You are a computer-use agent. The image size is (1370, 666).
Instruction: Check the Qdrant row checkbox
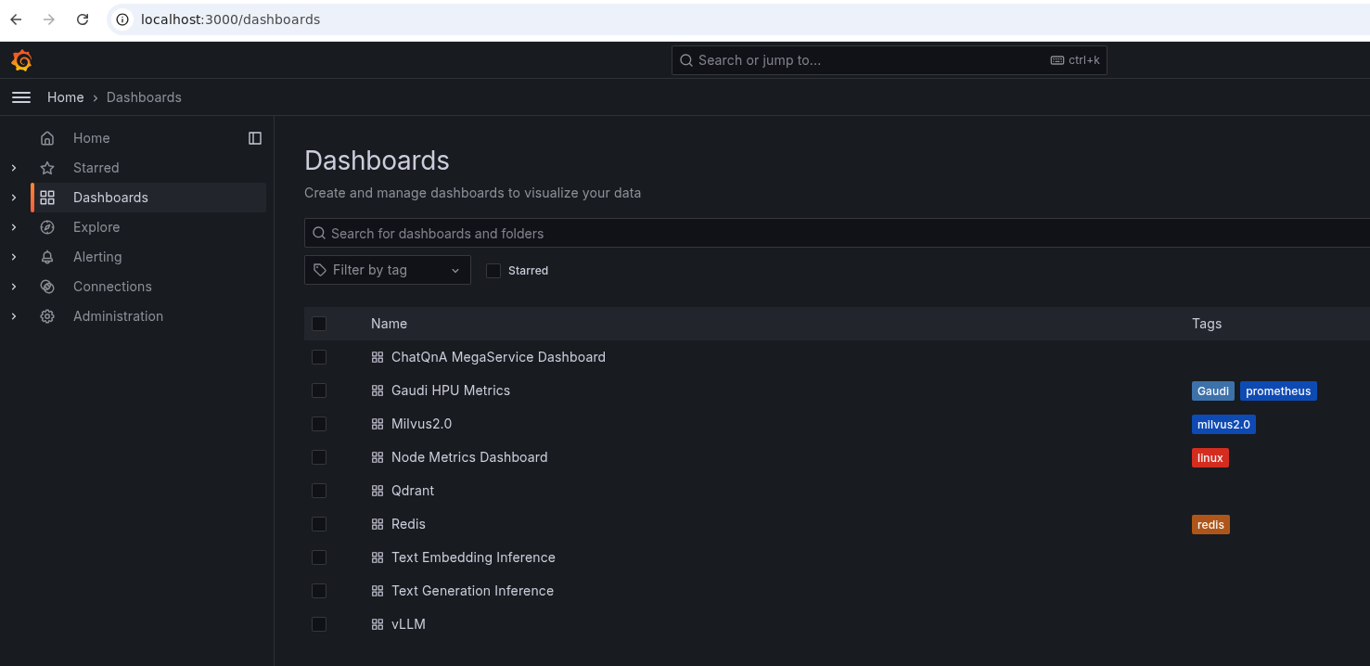point(319,491)
